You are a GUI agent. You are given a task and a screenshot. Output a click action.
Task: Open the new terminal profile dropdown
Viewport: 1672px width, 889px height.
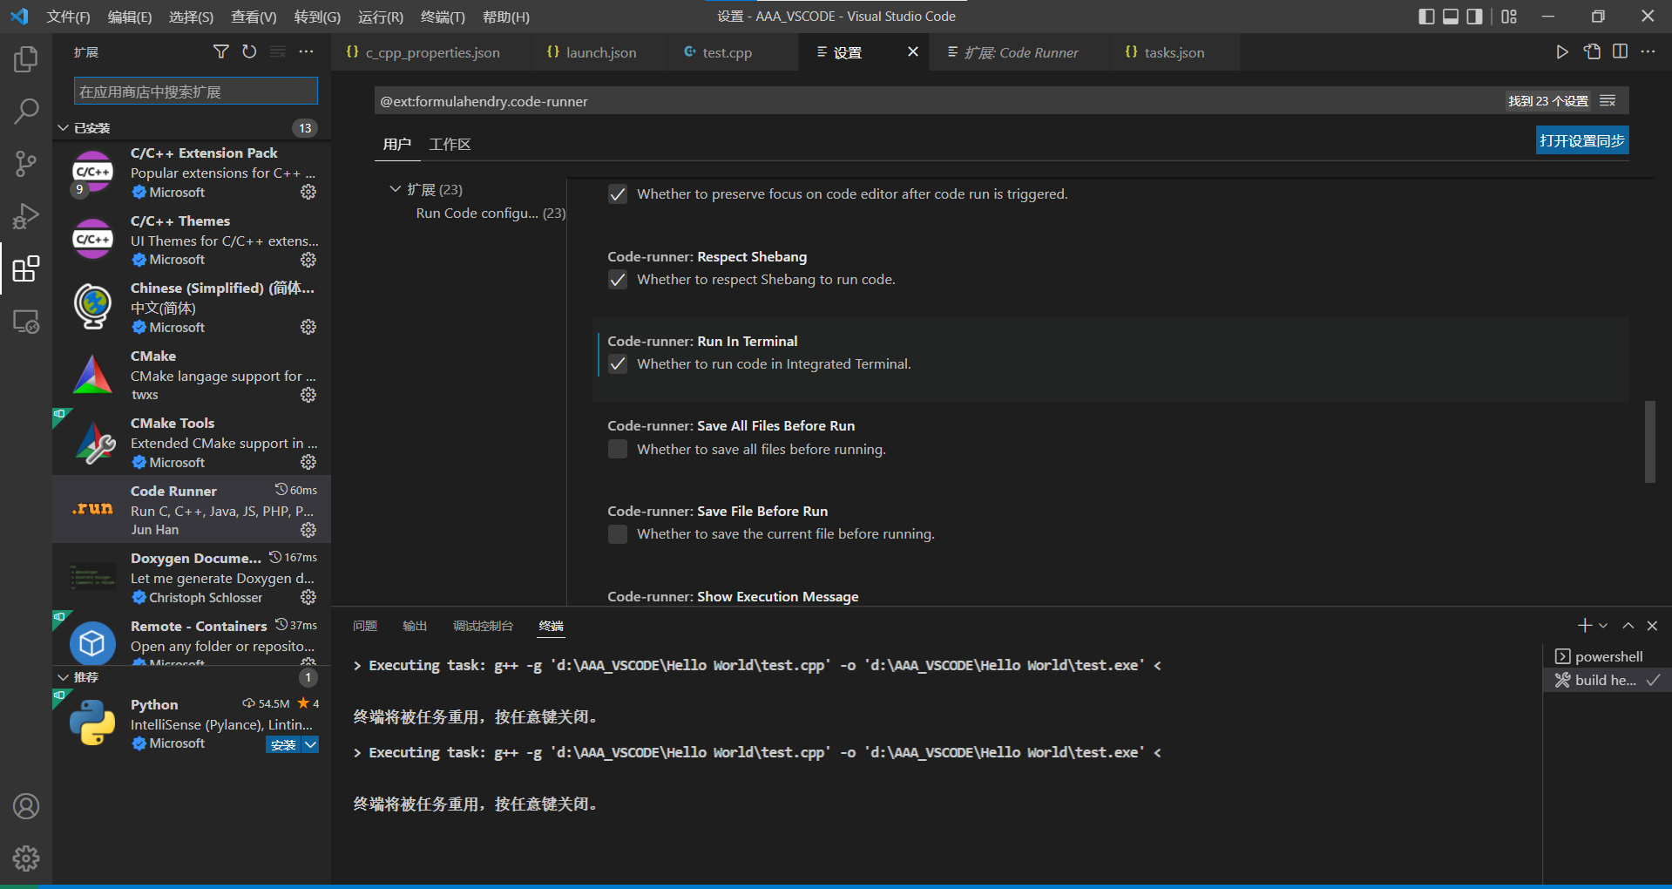(x=1601, y=625)
